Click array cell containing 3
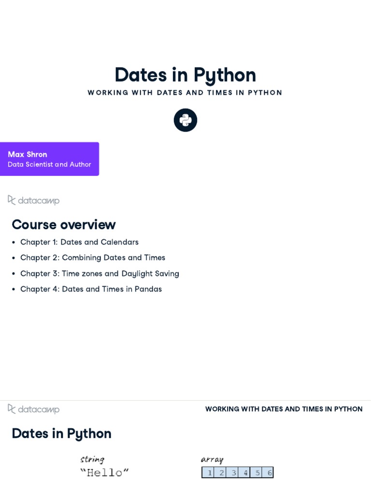 coord(233,472)
